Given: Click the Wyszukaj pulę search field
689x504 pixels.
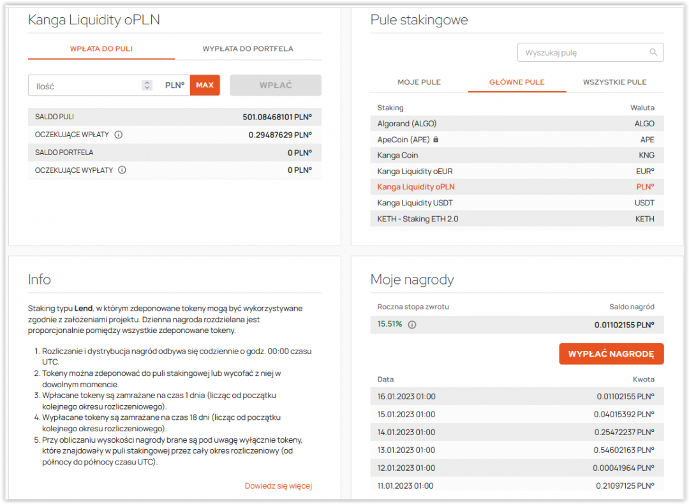Looking at the screenshot, I should pos(584,53).
